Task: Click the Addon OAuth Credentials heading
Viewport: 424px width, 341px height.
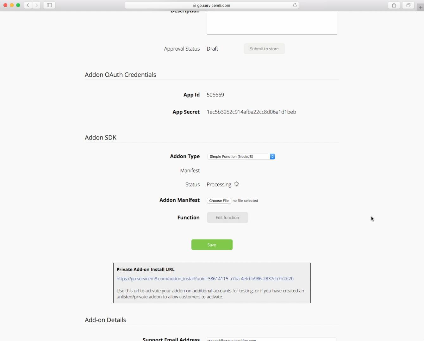Action: [x=120, y=75]
